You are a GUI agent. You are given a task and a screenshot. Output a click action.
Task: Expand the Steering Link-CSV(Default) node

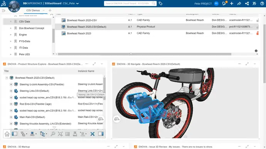click(11, 91)
